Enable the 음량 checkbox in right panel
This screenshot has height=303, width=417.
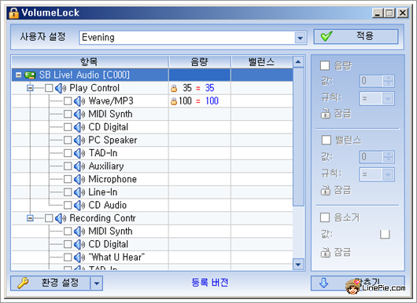click(325, 65)
